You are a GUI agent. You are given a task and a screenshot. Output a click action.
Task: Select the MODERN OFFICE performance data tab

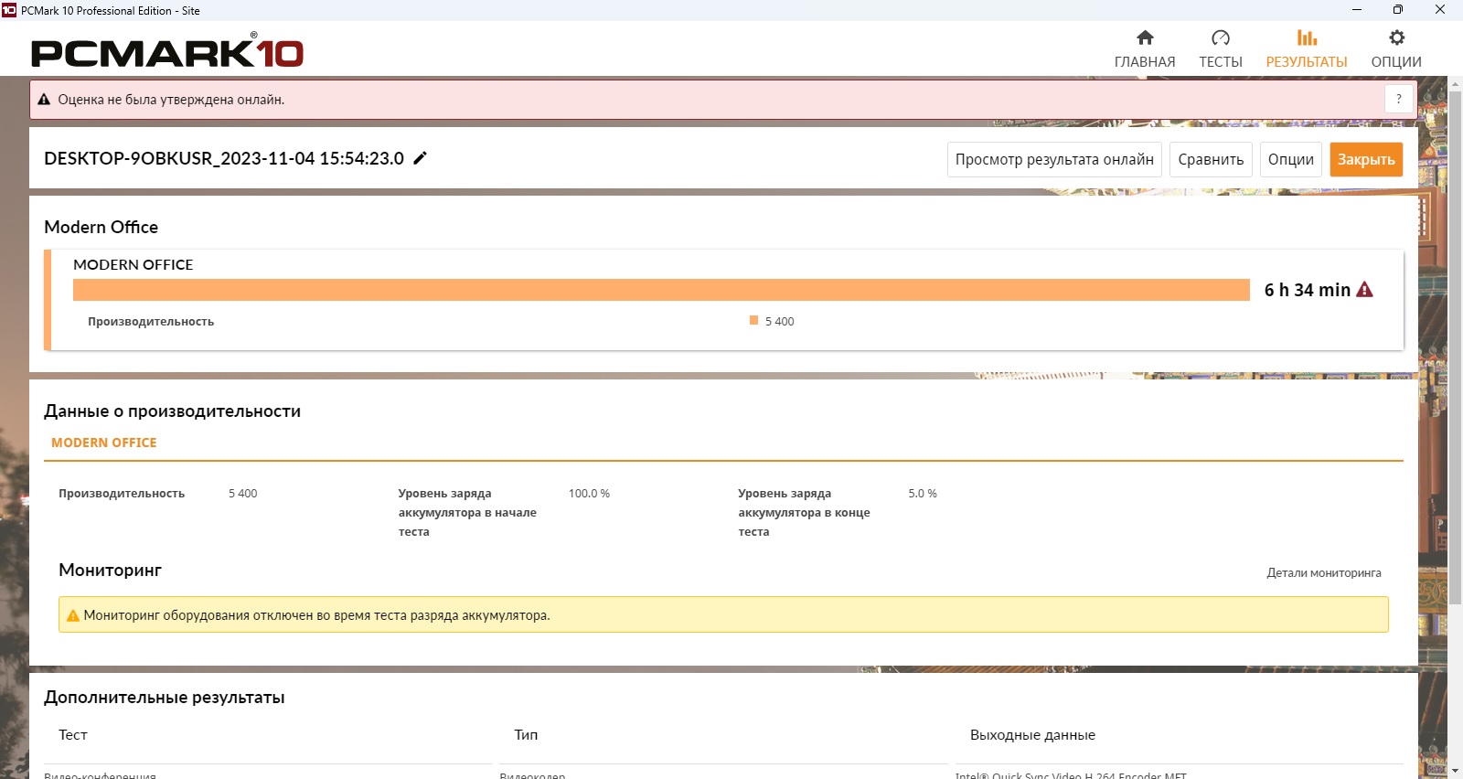(x=104, y=443)
